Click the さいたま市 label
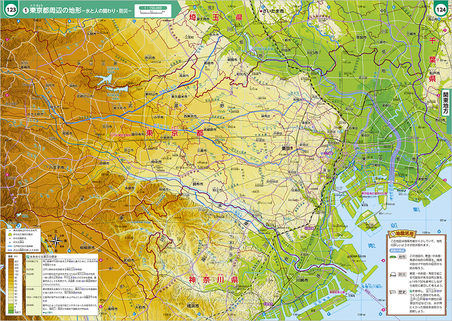 273,11
